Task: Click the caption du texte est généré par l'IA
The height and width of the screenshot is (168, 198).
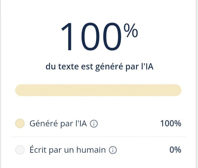Action: pos(99,67)
